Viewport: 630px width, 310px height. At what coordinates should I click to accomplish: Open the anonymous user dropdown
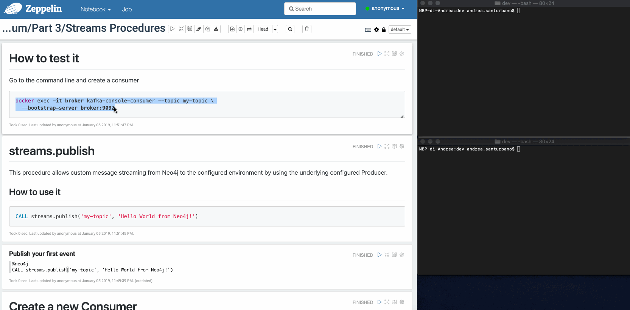(x=385, y=8)
